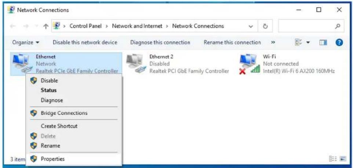This screenshot has height=168, width=353.
Task: Click the Back navigation arrow
Action: (x=12, y=26)
